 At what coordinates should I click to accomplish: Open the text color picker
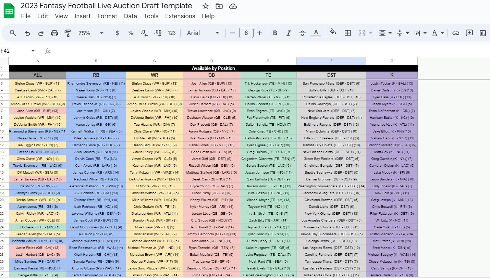316,33
